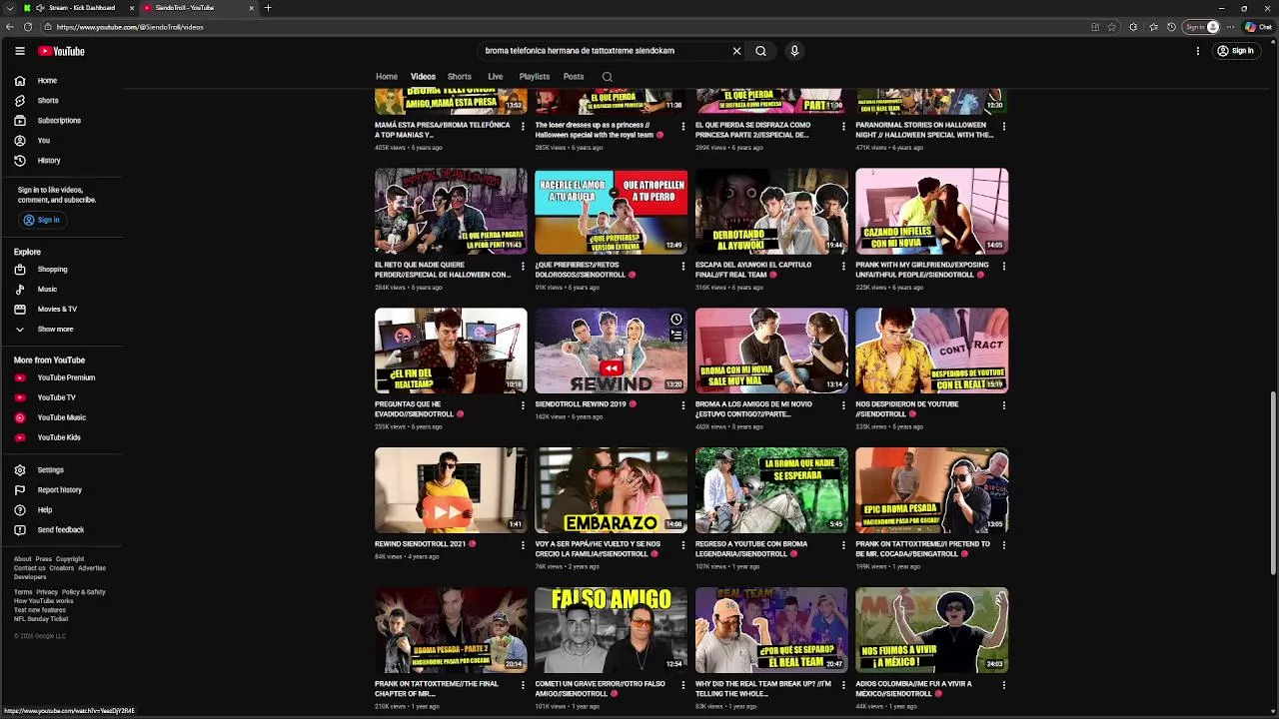Open options menu for VOY A SER PAPÁ video
Viewport: 1279px width, 719px height.
683,545
